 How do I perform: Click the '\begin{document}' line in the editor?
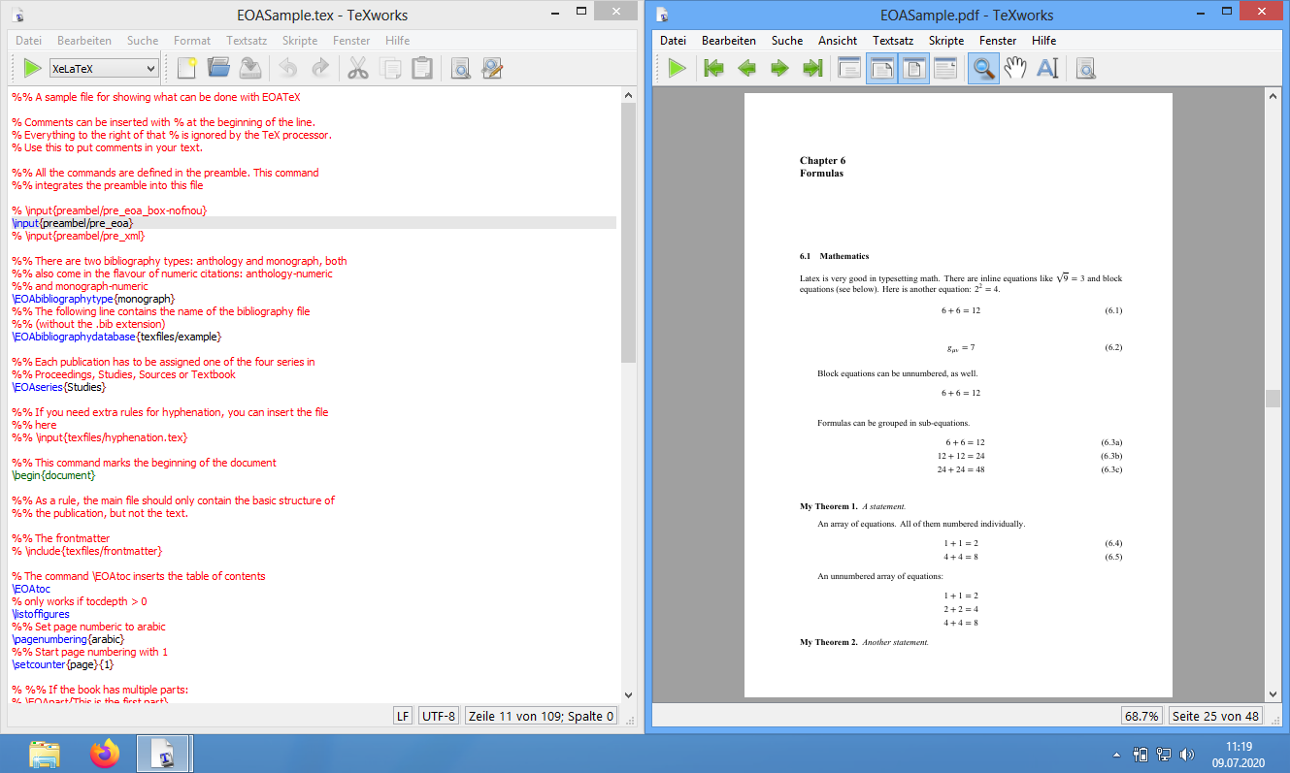(53, 475)
